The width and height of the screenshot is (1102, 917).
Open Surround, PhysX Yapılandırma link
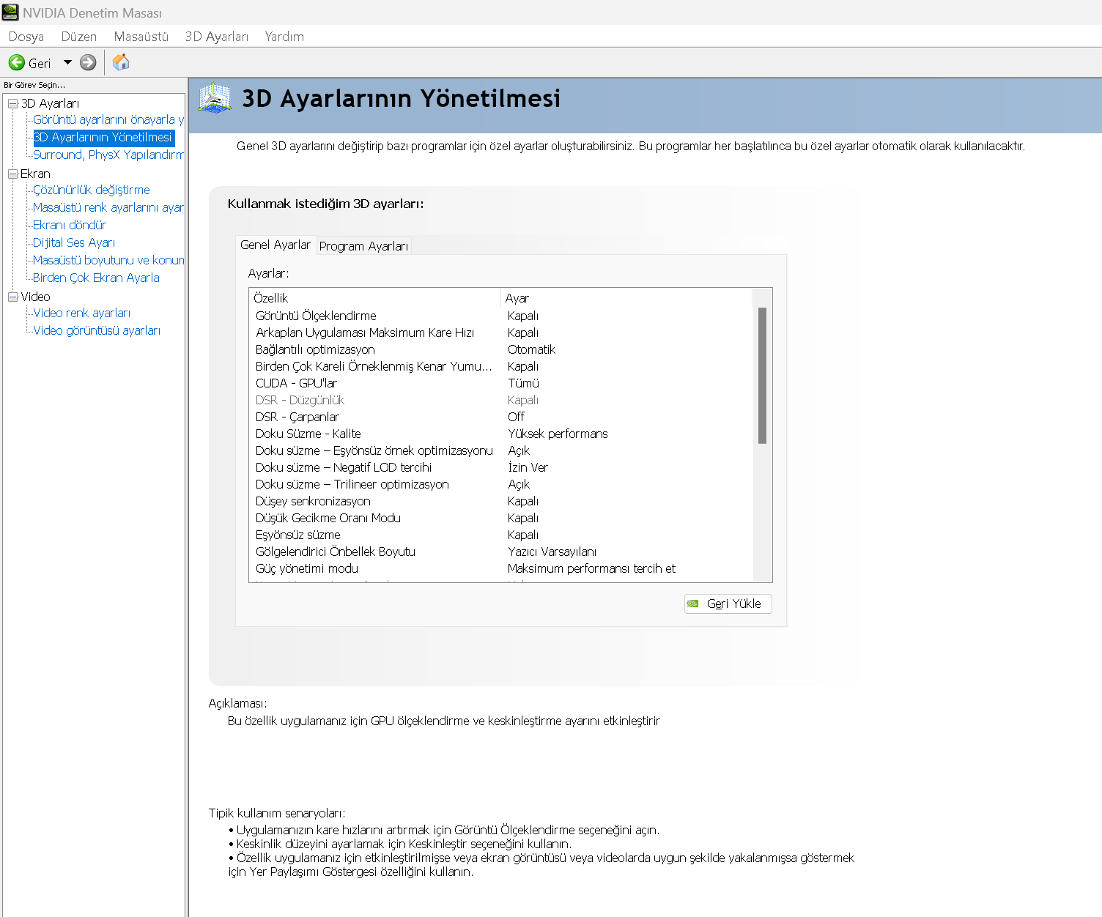[108, 155]
